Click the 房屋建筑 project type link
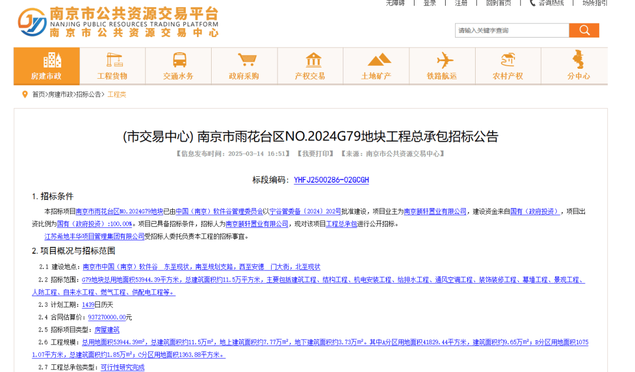This screenshot has width=635, height=372. [x=107, y=330]
